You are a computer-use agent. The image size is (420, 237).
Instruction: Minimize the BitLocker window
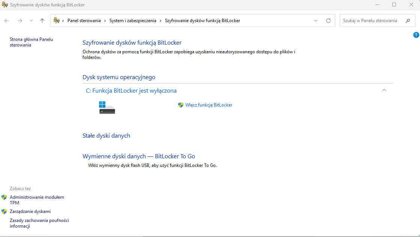pyautogui.click(x=377, y=4)
